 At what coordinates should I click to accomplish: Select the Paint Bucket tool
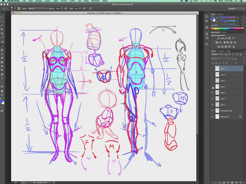2,62
